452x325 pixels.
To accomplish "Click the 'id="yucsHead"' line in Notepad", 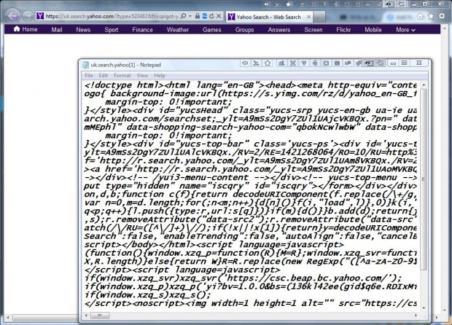I will 251,110.
